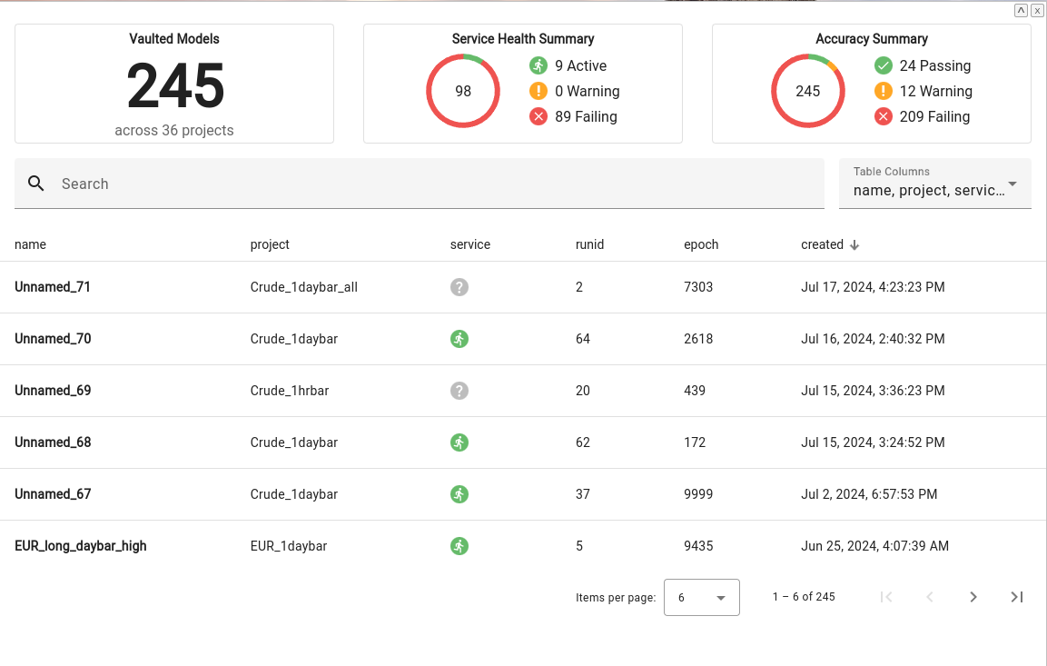Open the Items per page selector

click(x=701, y=598)
